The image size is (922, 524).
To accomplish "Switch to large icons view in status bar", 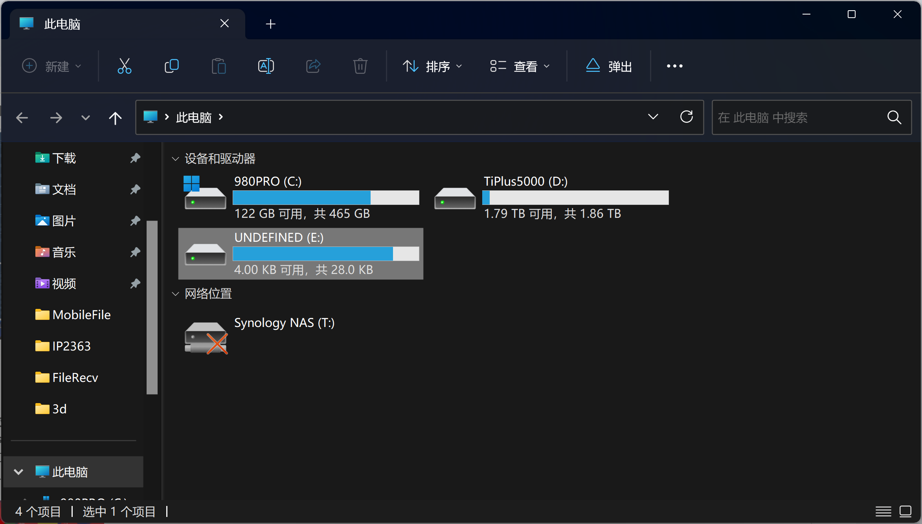I will tap(905, 511).
